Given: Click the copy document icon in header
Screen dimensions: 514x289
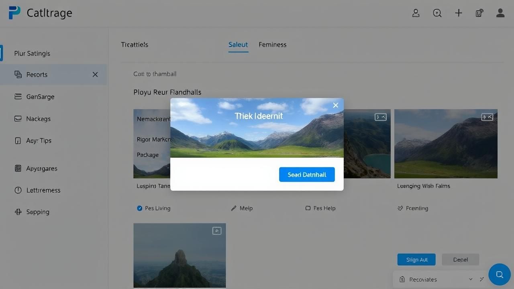Looking at the screenshot, I should (x=479, y=13).
